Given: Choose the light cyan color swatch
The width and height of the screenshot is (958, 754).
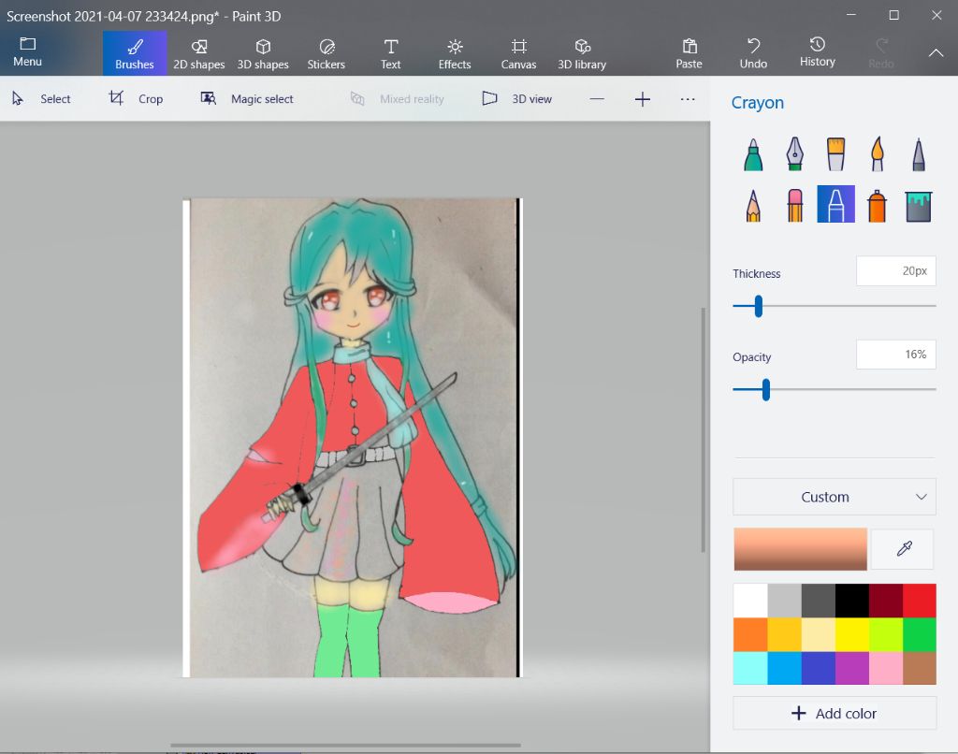Looking at the screenshot, I should pos(750,668).
